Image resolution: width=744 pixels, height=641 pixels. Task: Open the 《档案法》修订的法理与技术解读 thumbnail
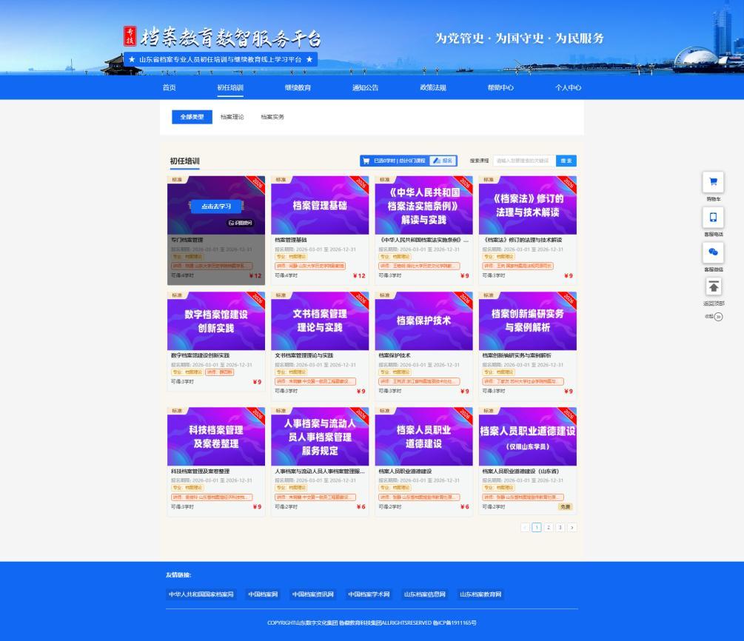(528, 206)
